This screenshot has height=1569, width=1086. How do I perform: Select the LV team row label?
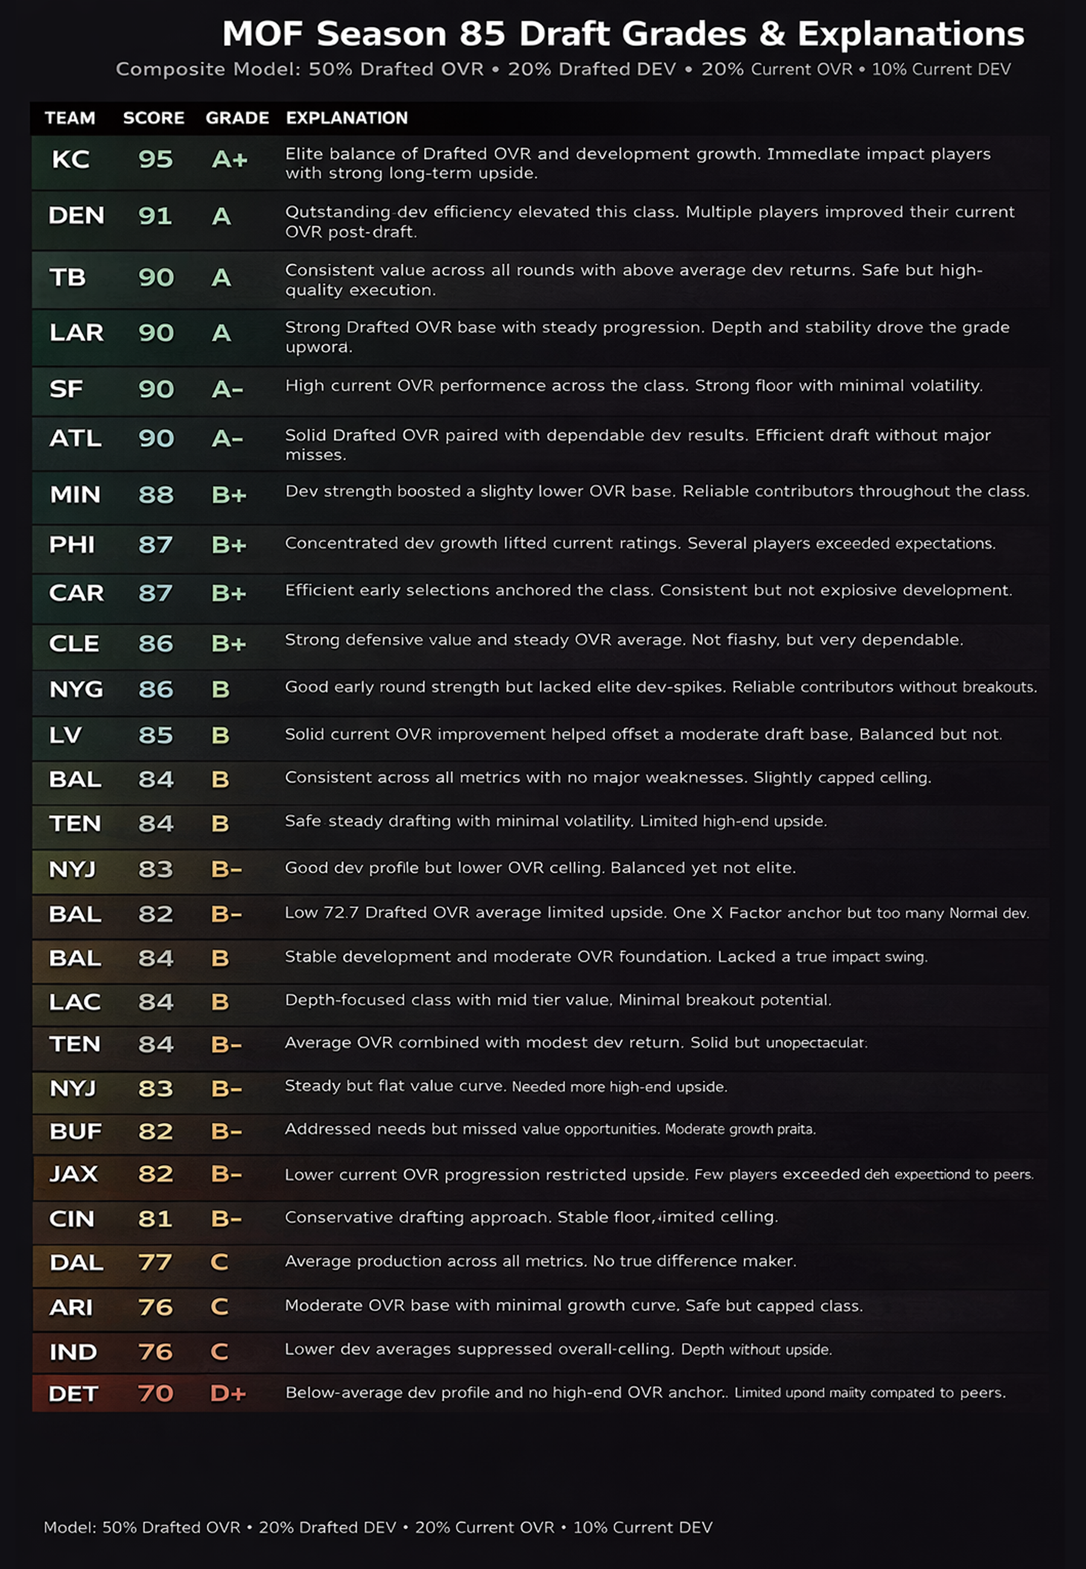click(x=65, y=735)
